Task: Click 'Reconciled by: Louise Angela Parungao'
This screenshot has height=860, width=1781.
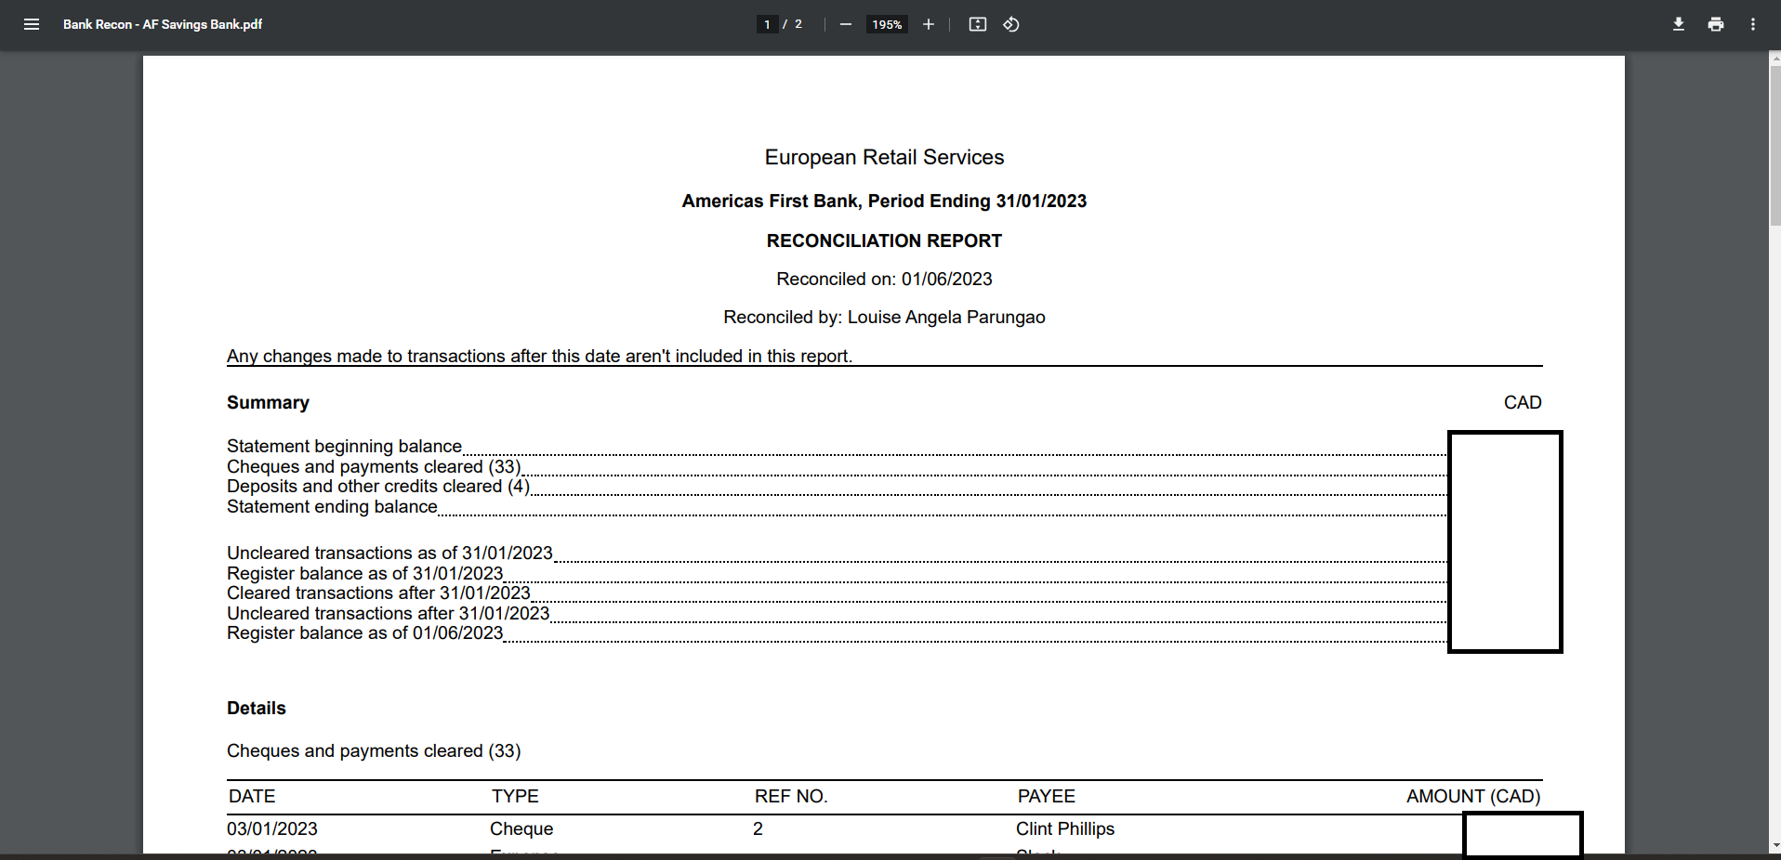Action: click(884, 317)
